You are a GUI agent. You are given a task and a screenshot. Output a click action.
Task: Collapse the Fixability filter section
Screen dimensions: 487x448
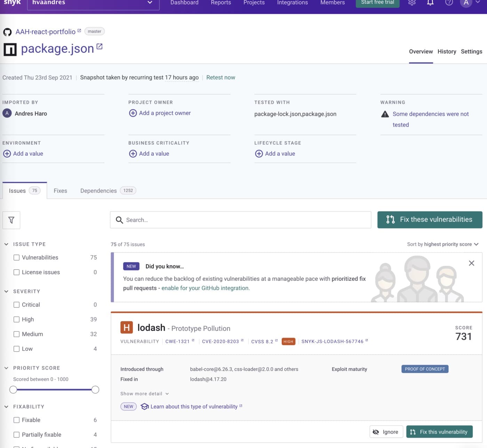[x=6, y=407]
